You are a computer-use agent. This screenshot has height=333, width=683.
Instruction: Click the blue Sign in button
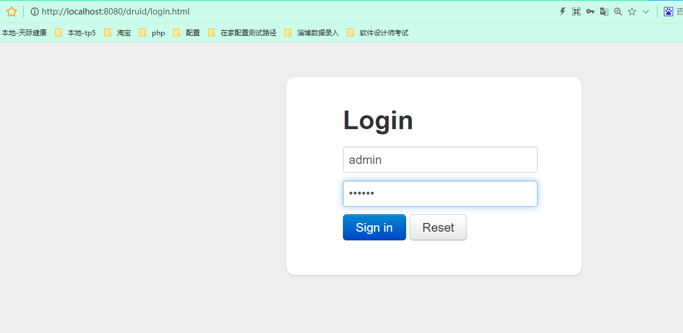[x=374, y=227]
